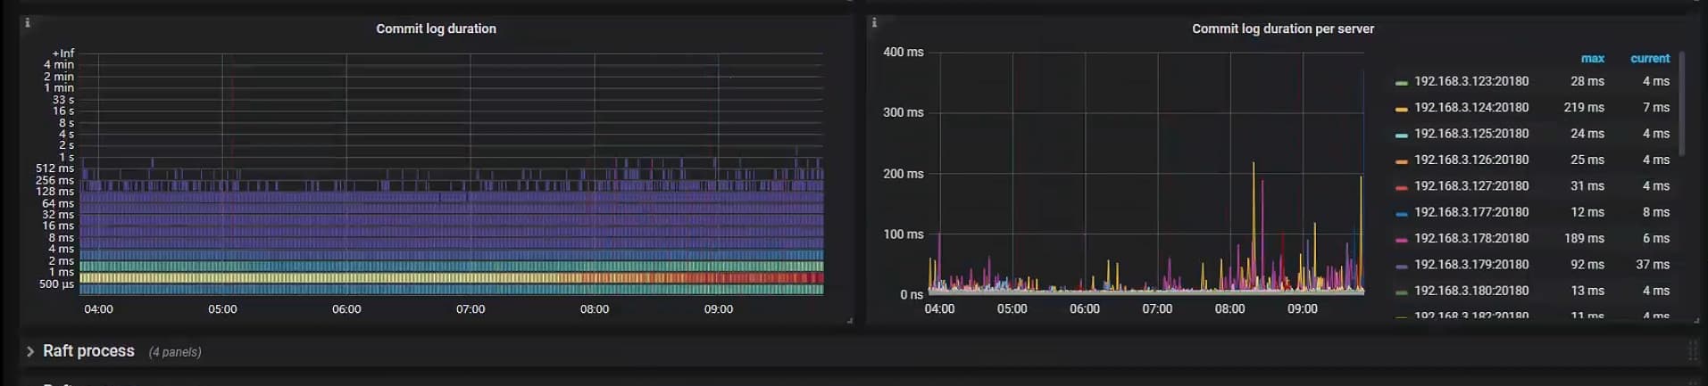Click resize handle of per server panel
The height and width of the screenshot is (386, 1708).
(x=1697, y=320)
